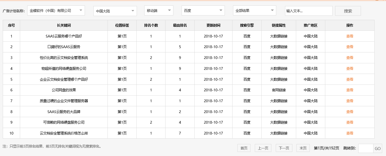The image size is (386, 156).
Task: Click the 位置标签 column header
Action: click(122, 25)
